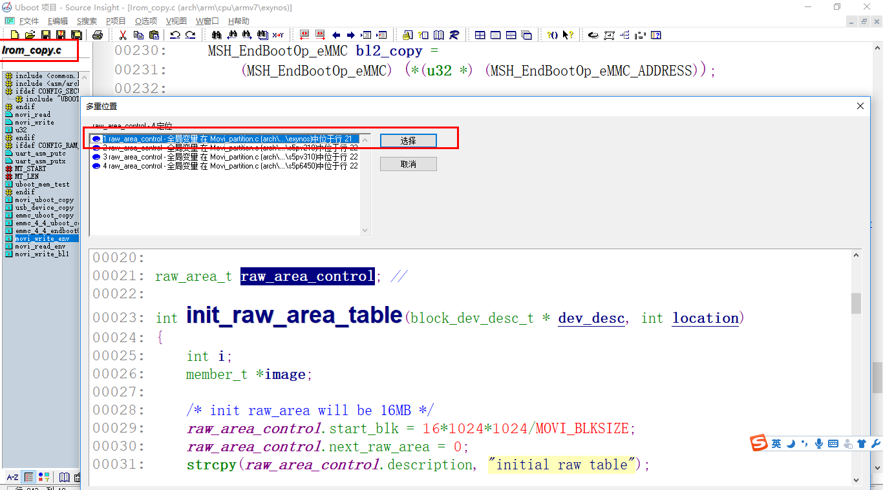Viewport: 883px width, 490px height.
Task: Open the W窗口 menu
Action: (x=207, y=21)
